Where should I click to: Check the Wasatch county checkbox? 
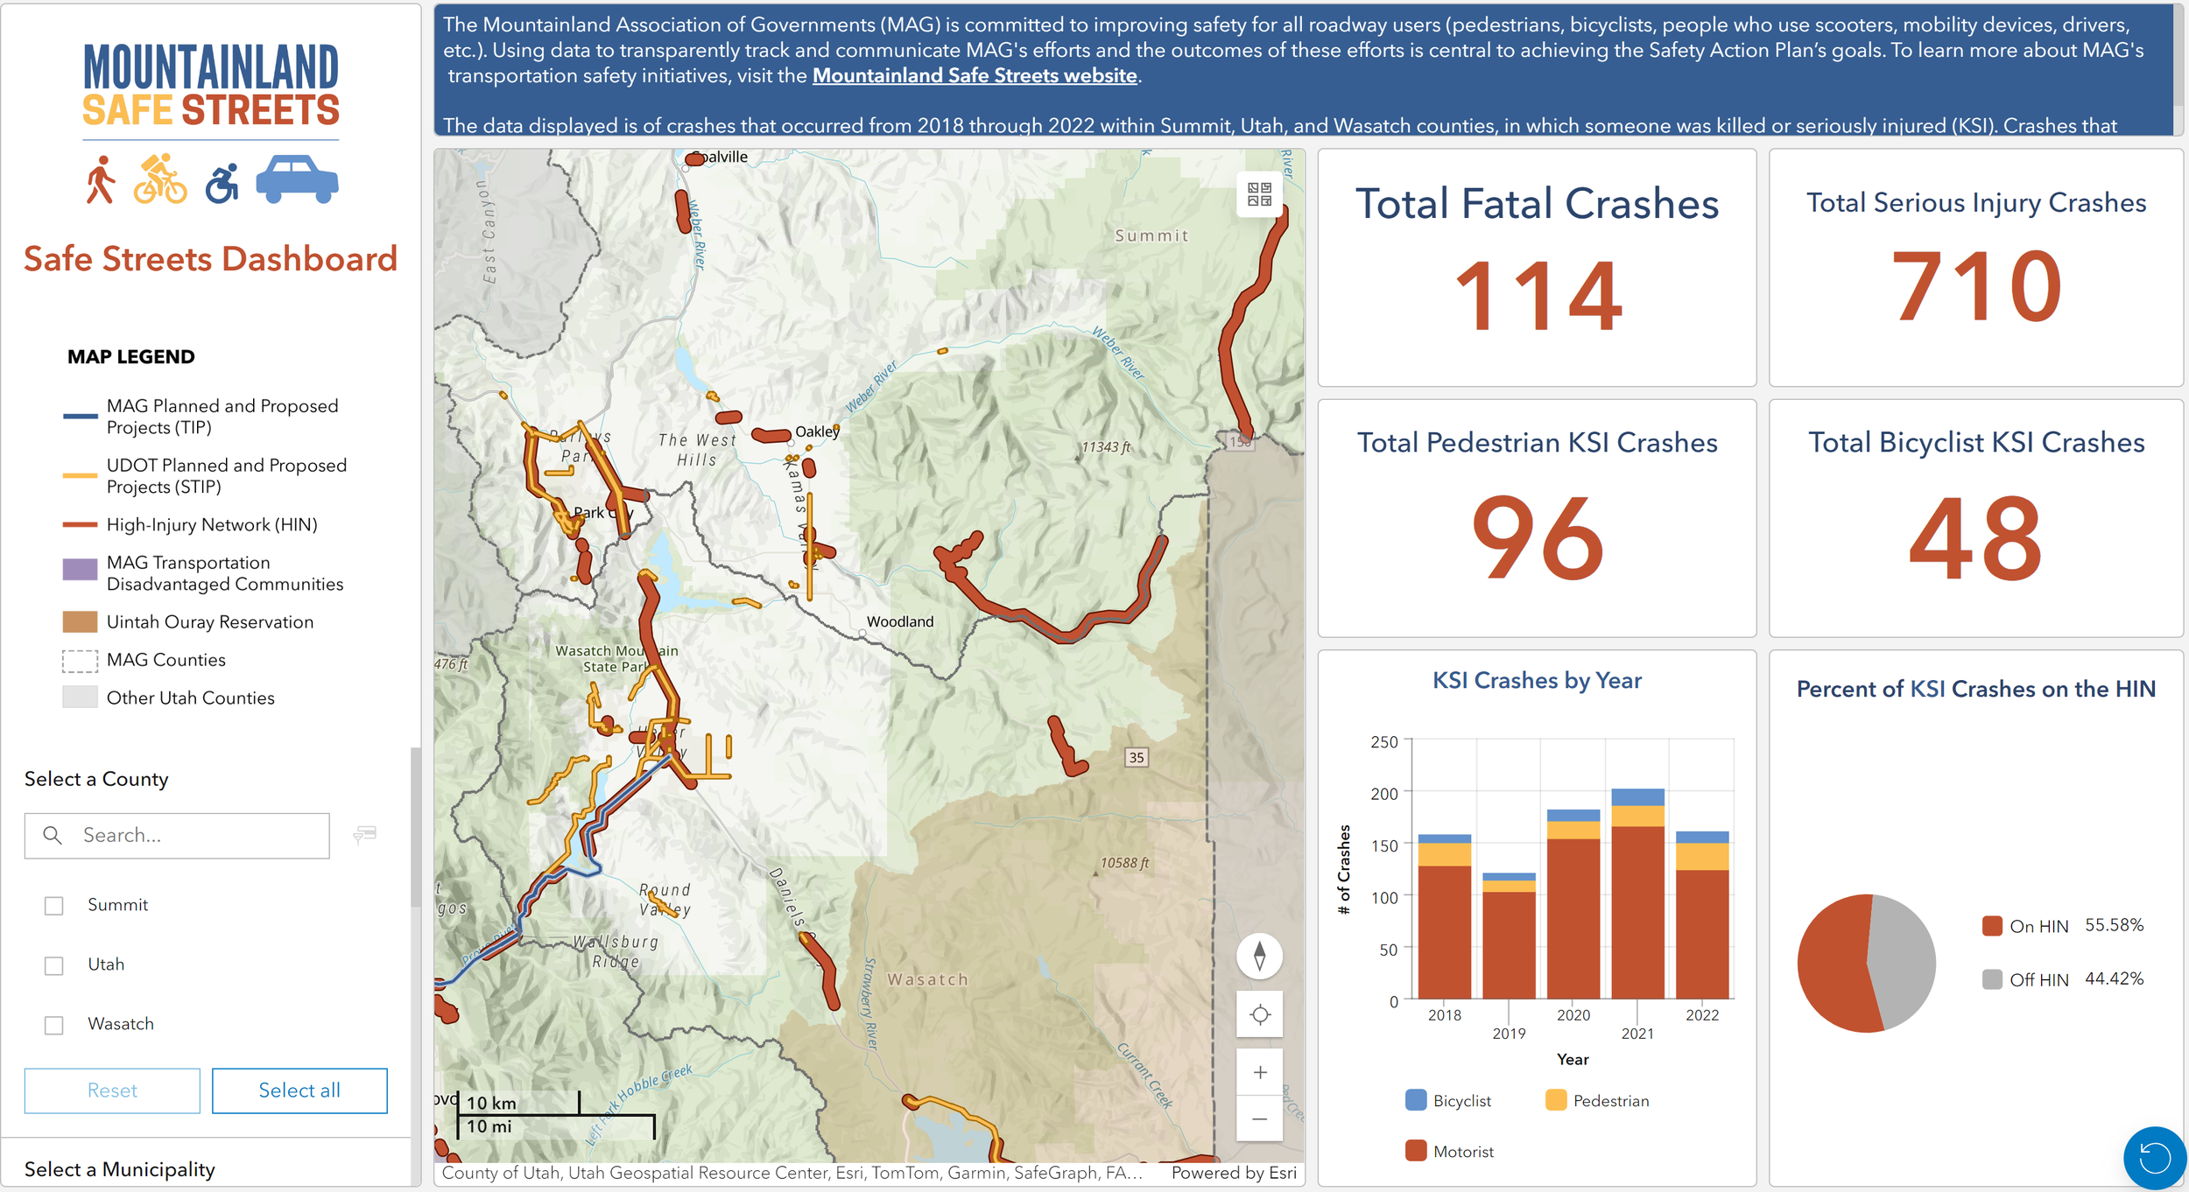[x=54, y=1025]
